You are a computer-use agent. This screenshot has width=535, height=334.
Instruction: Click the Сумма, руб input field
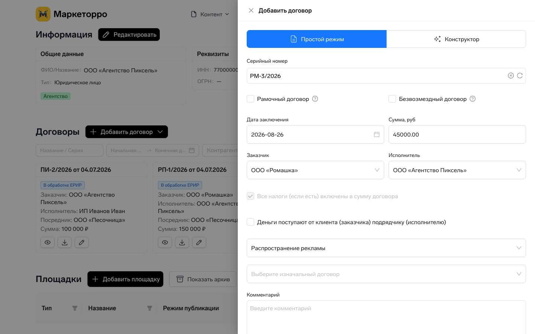coord(457,134)
